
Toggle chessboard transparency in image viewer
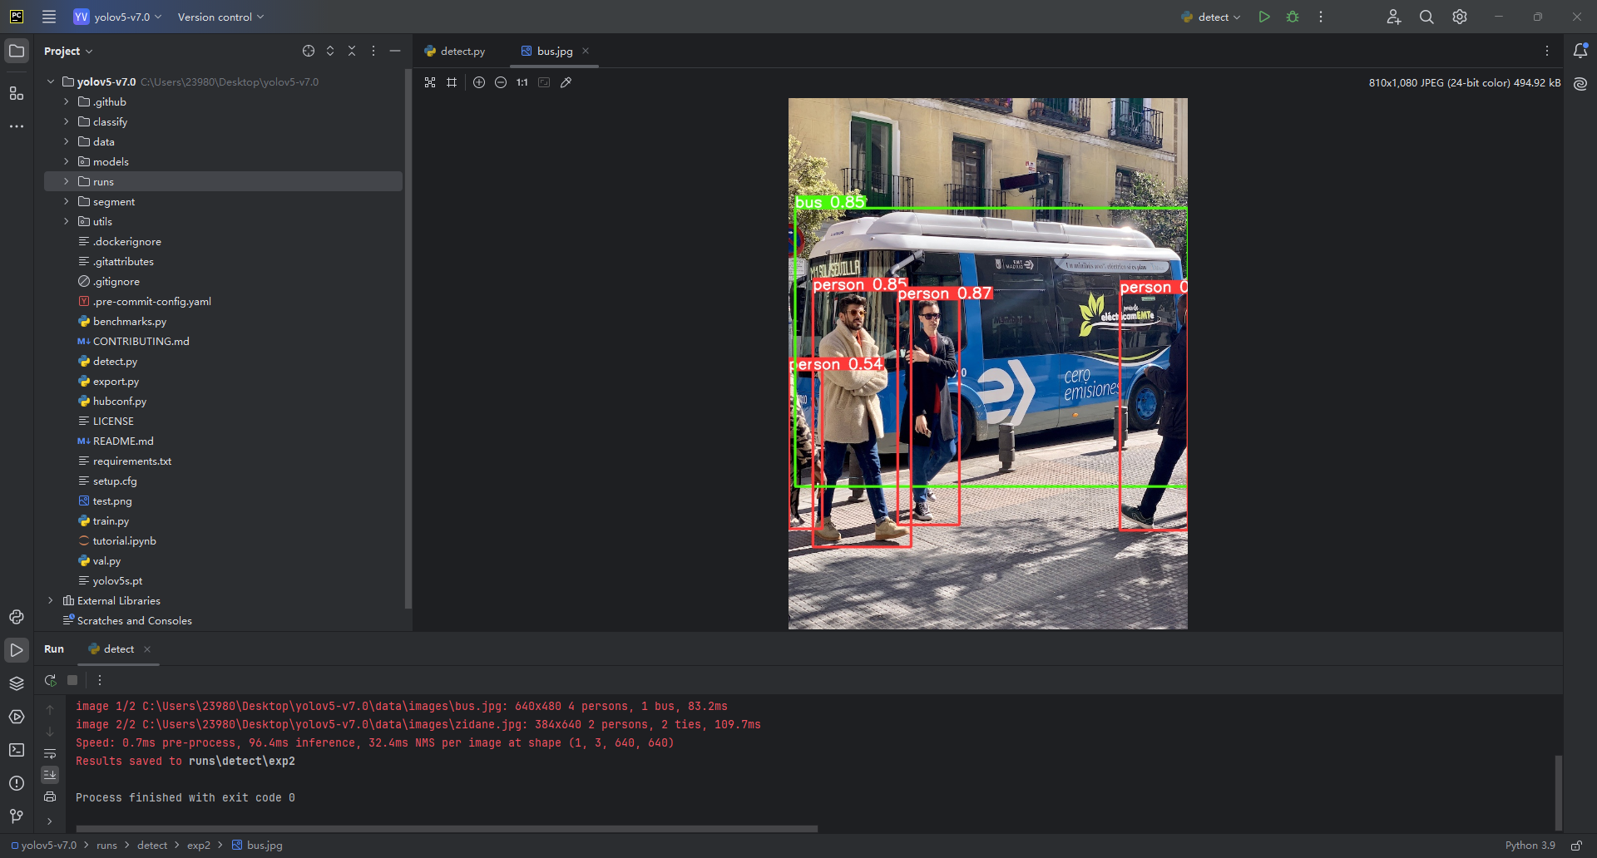click(430, 82)
